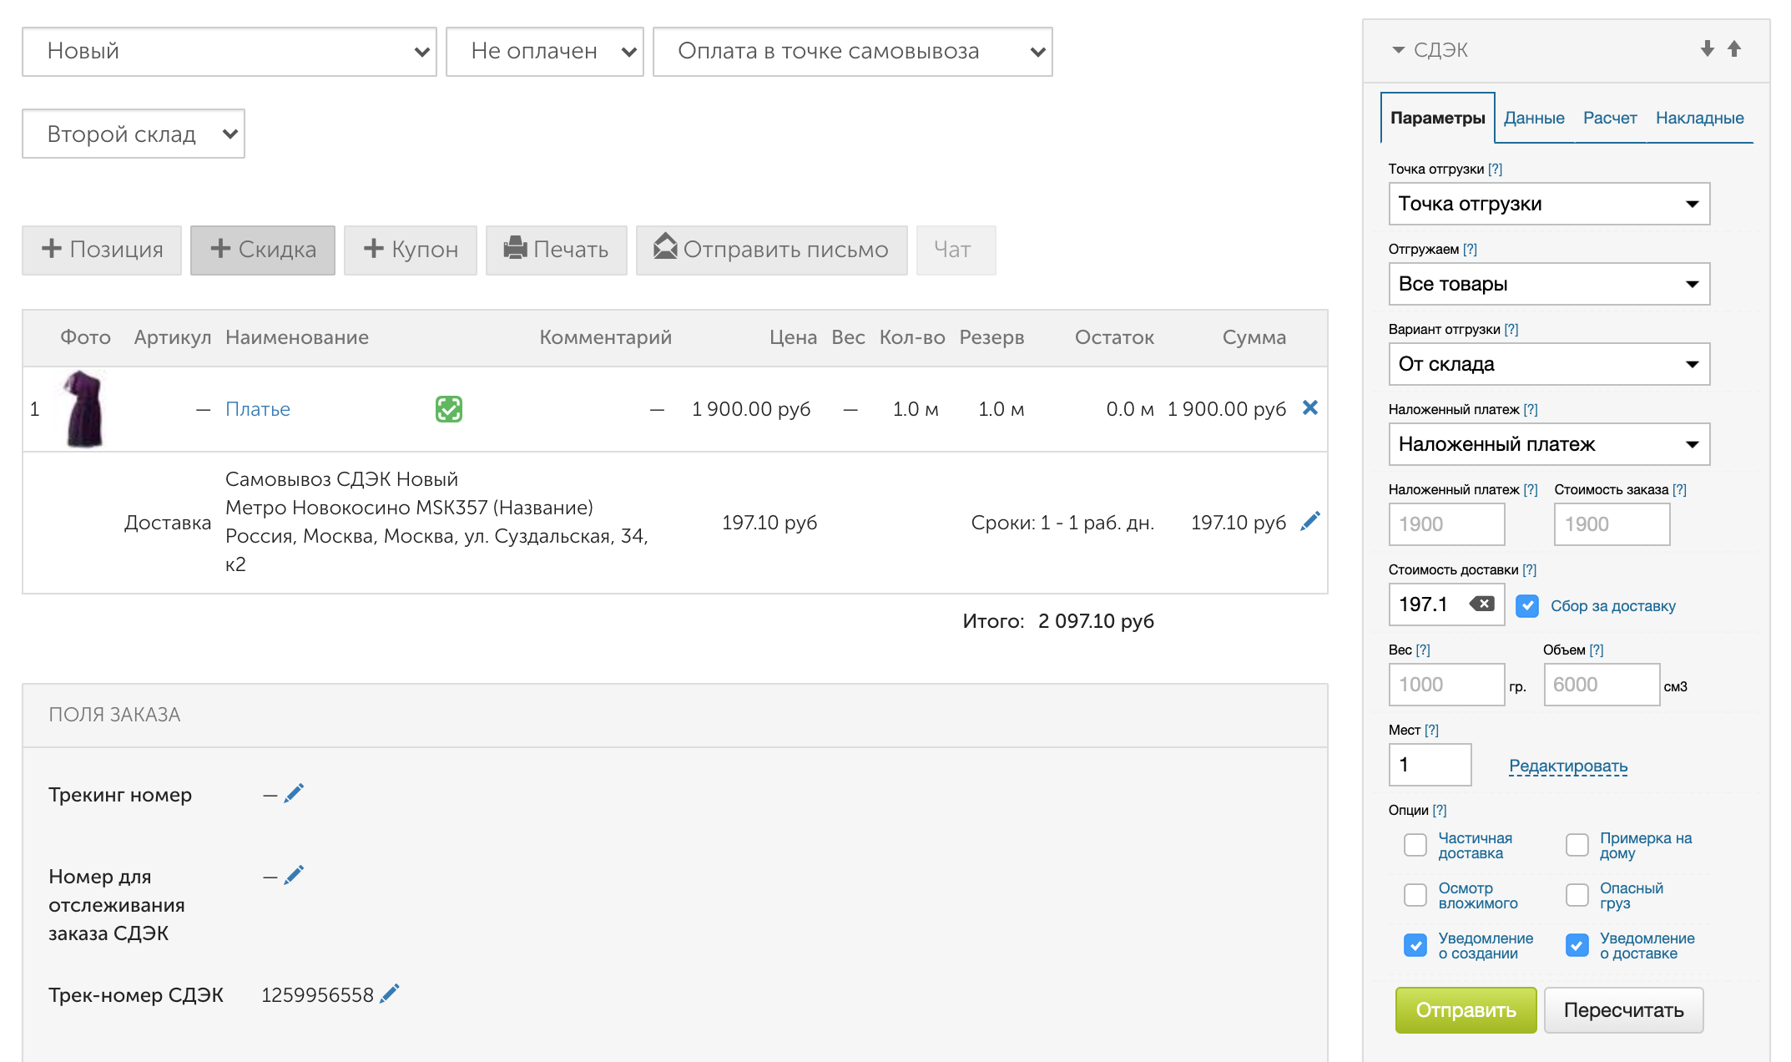Screen dimensions: 1791x1062
Task: Uncheck the Сбор за доставку checkbox
Action: coord(1527,606)
